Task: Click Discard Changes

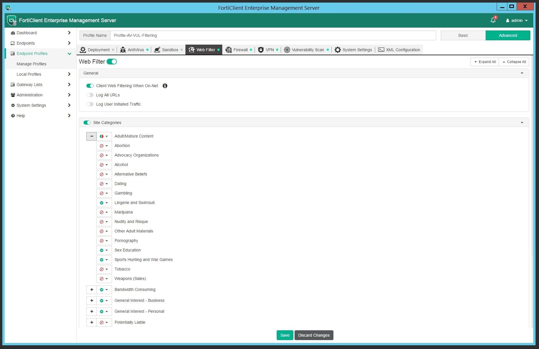Action: 314,335
